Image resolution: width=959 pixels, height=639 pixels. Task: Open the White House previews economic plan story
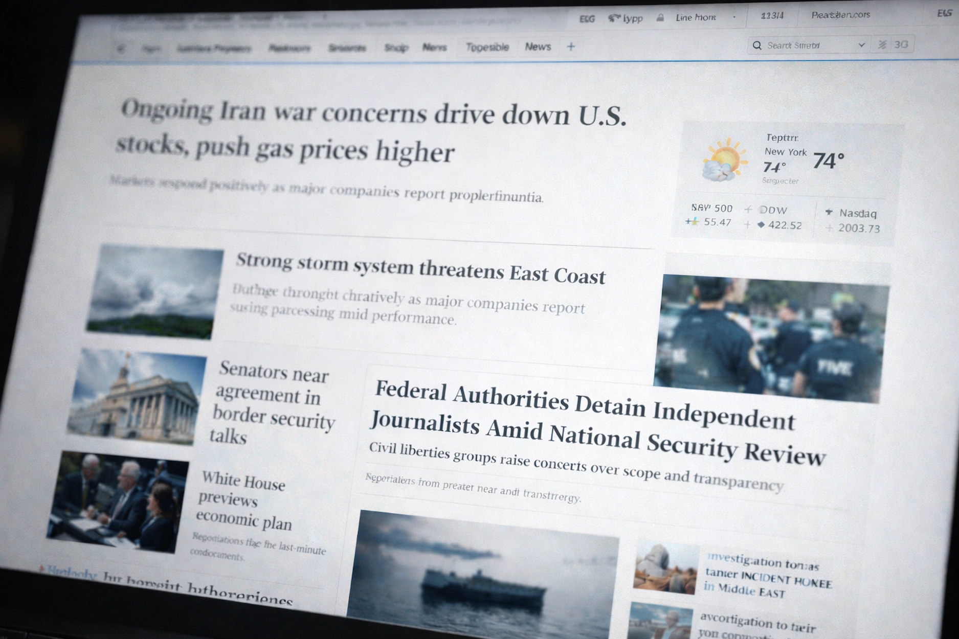click(243, 501)
